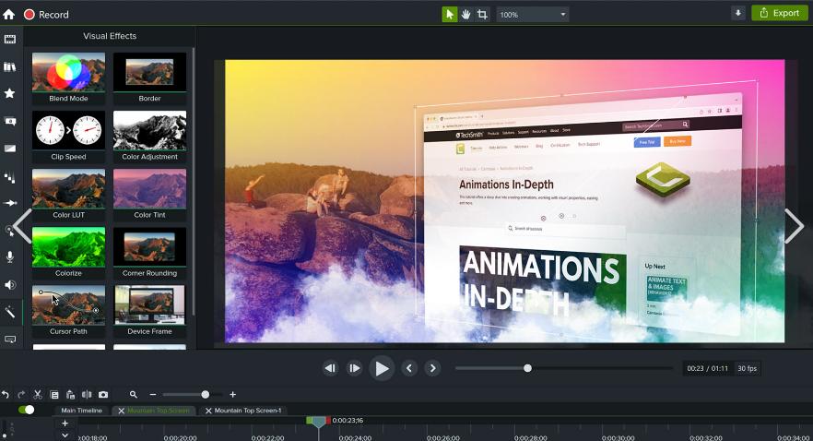Select the crop tool in canvas toolbar
Screen dimensions: 813x441
[482, 14]
